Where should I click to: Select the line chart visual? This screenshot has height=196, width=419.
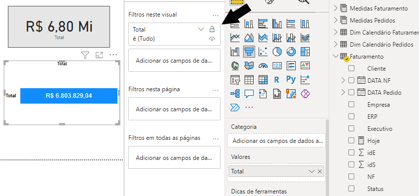(x=235, y=38)
